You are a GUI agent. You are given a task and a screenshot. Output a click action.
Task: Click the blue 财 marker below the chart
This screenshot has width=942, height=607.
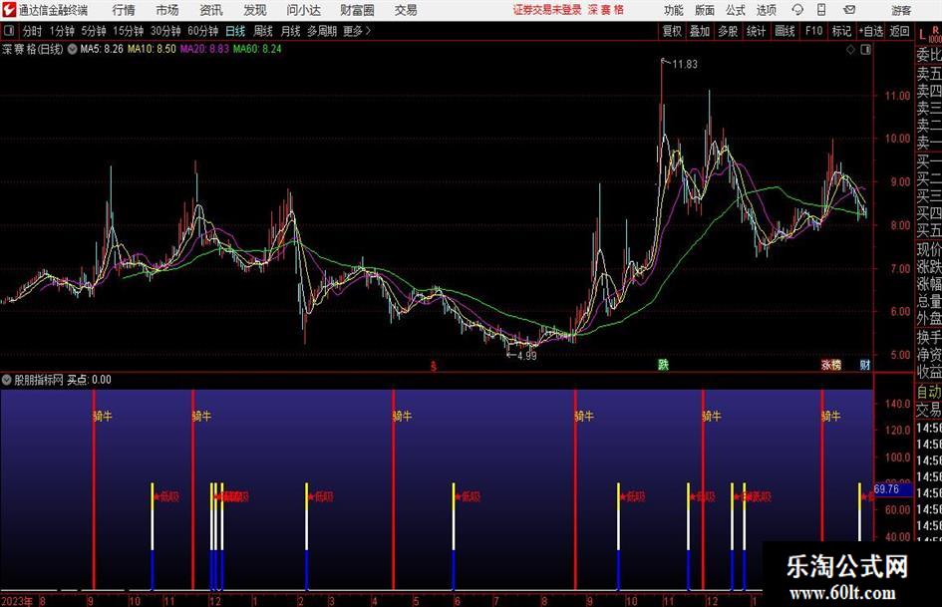(x=865, y=365)
